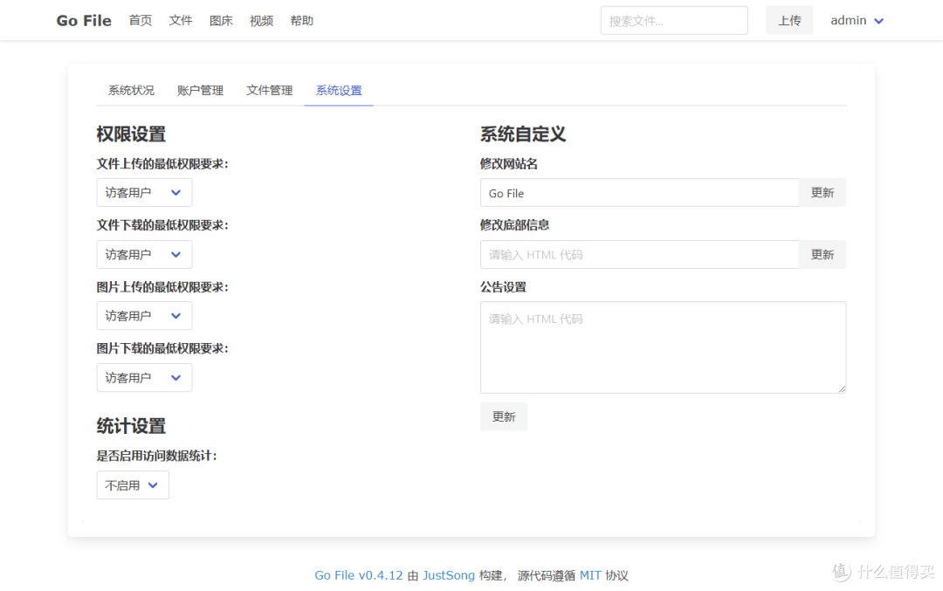Open the 视频 section from the navbar
This screenshot has width=943, height=591.
(261, 20)
